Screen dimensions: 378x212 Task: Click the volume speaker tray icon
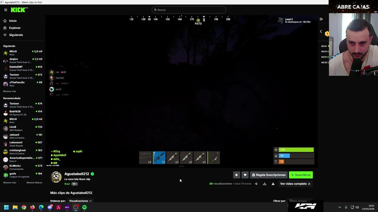357,207
